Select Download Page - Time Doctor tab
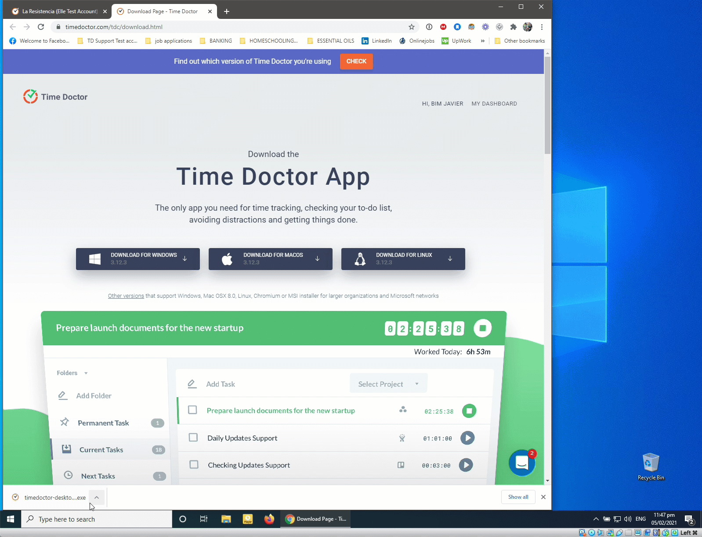Screen dimensions: 702x537 (x=162, y=11)
